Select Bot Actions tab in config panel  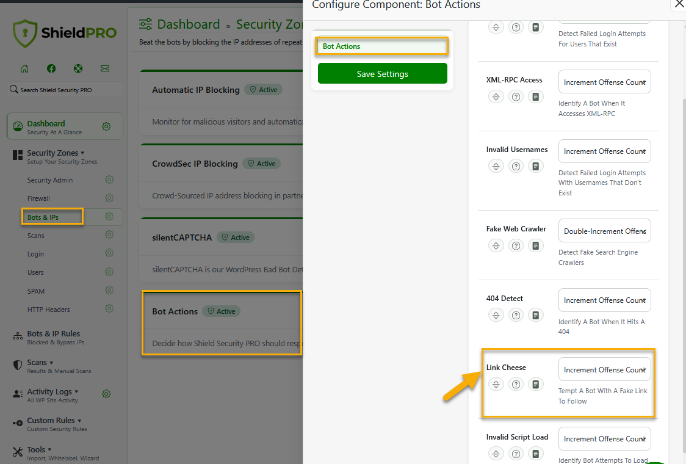pyautogui.click(x=382, y=46)
